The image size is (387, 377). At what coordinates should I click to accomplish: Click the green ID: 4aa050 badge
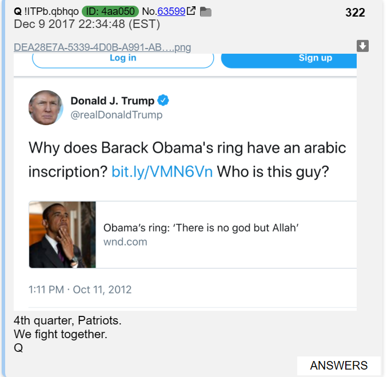110,11
